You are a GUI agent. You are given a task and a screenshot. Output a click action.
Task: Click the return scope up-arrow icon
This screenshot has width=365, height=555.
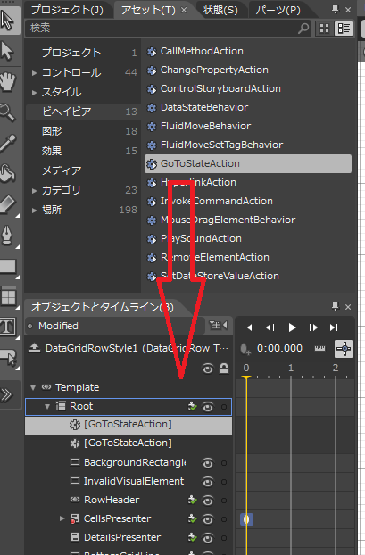(34, 348)
